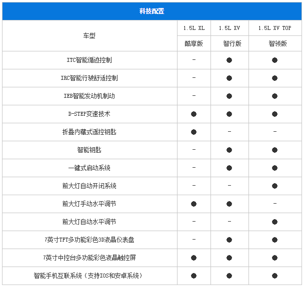Click the 7英寸TFT多功能彩色3D液晶仪表盘 label
303x286 pixels.
pos(89,240)
